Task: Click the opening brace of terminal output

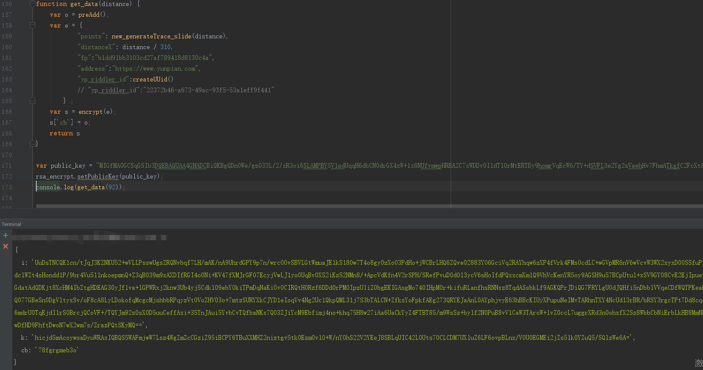Action: pos(17,250)
